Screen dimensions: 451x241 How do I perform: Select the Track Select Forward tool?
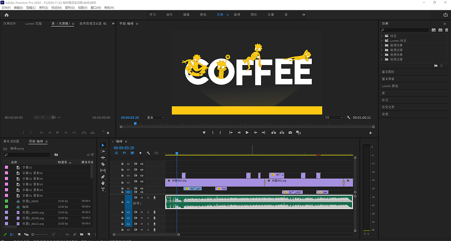pos(103,151)
